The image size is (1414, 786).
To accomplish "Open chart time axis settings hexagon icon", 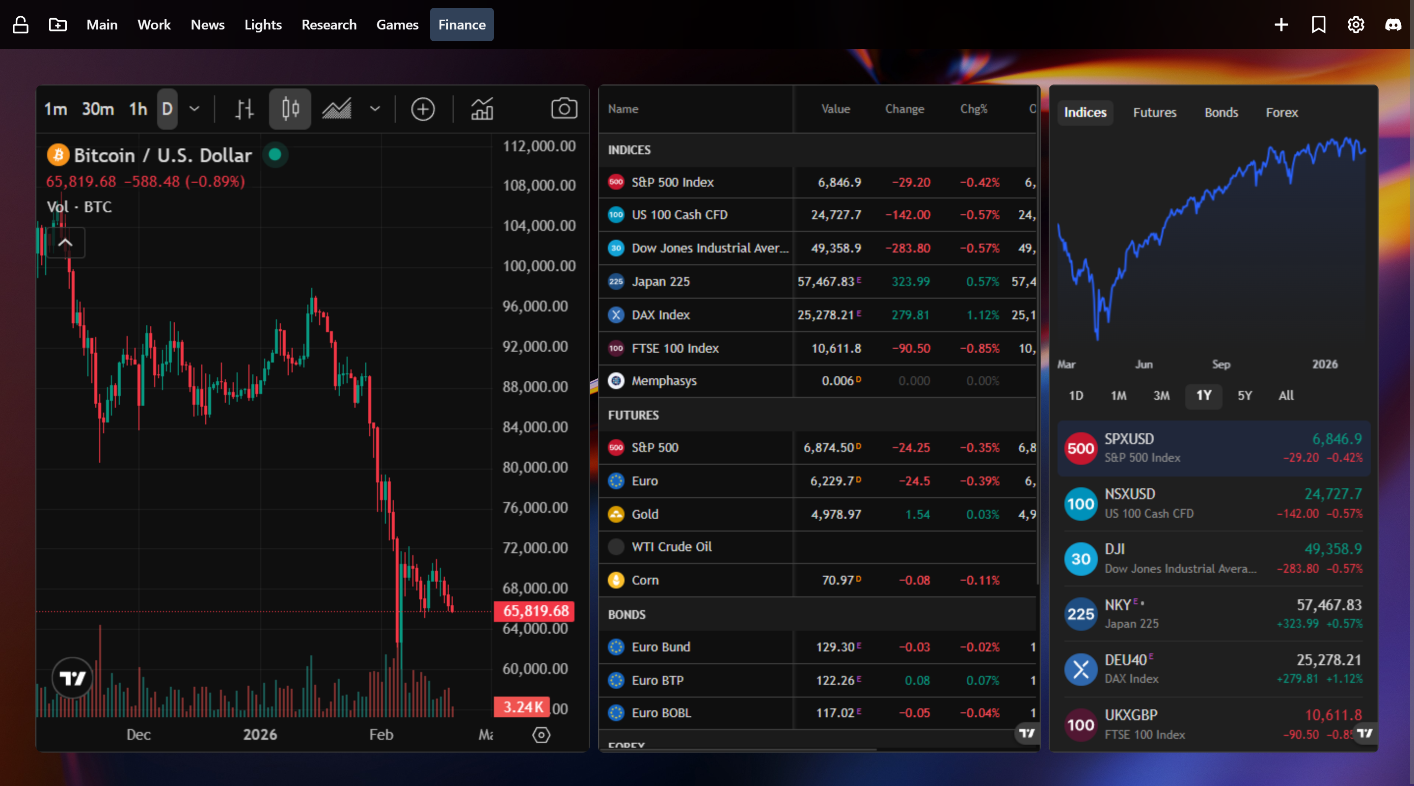I will [x=541, y=735].
